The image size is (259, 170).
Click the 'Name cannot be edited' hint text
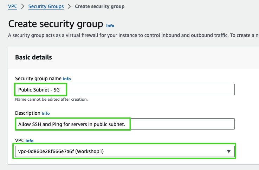pos(51,99)
